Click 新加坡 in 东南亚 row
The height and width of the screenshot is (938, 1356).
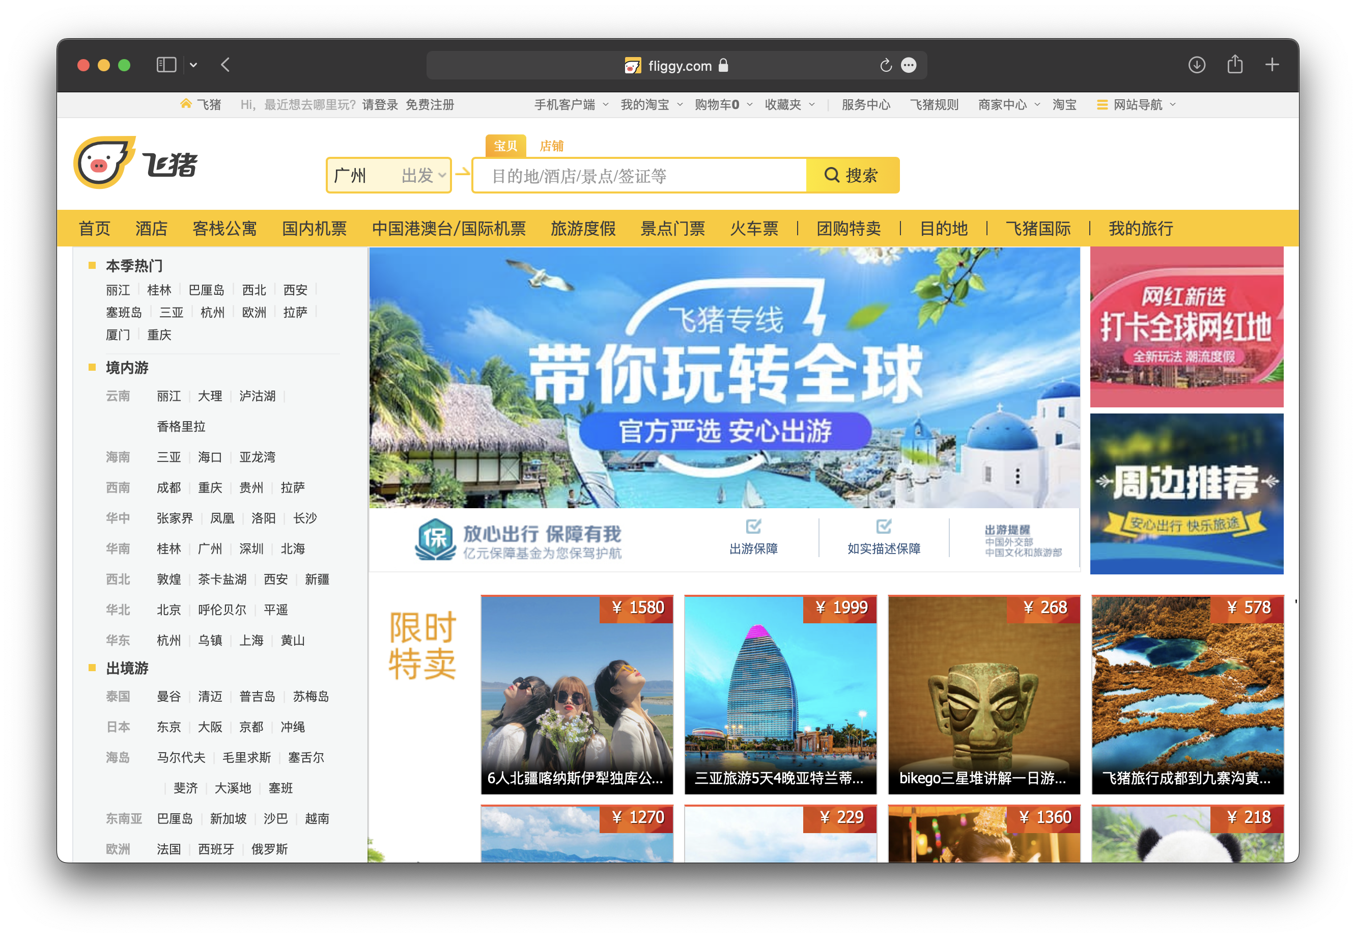(228, 819)
